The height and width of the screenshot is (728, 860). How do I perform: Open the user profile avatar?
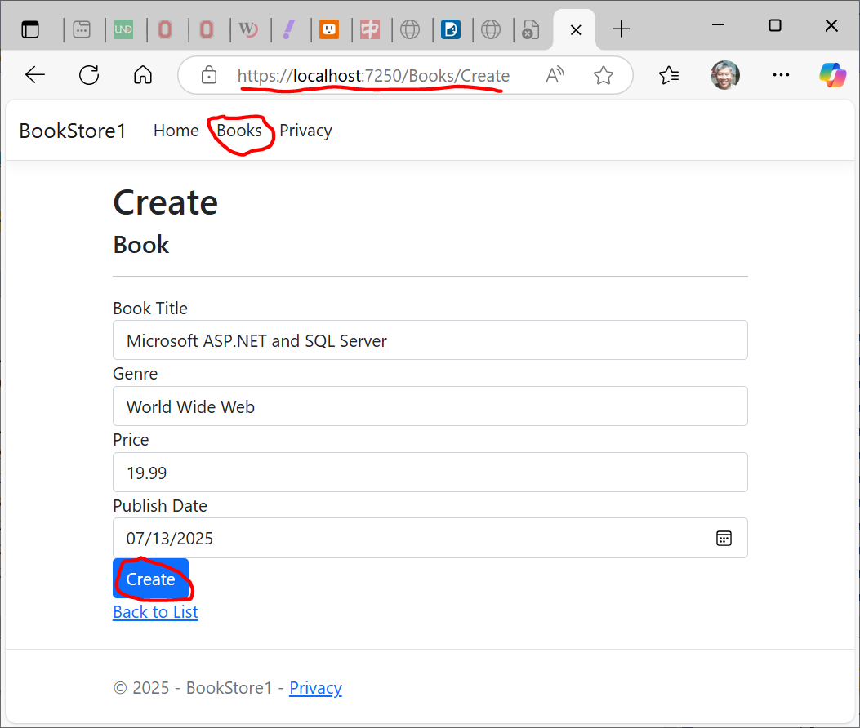point(724,75)
